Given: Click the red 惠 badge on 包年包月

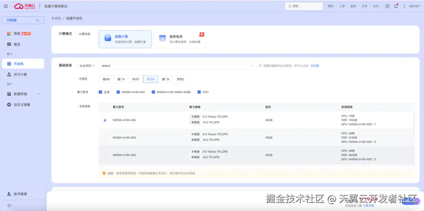Looking at the screenshot, I should 202,34.
